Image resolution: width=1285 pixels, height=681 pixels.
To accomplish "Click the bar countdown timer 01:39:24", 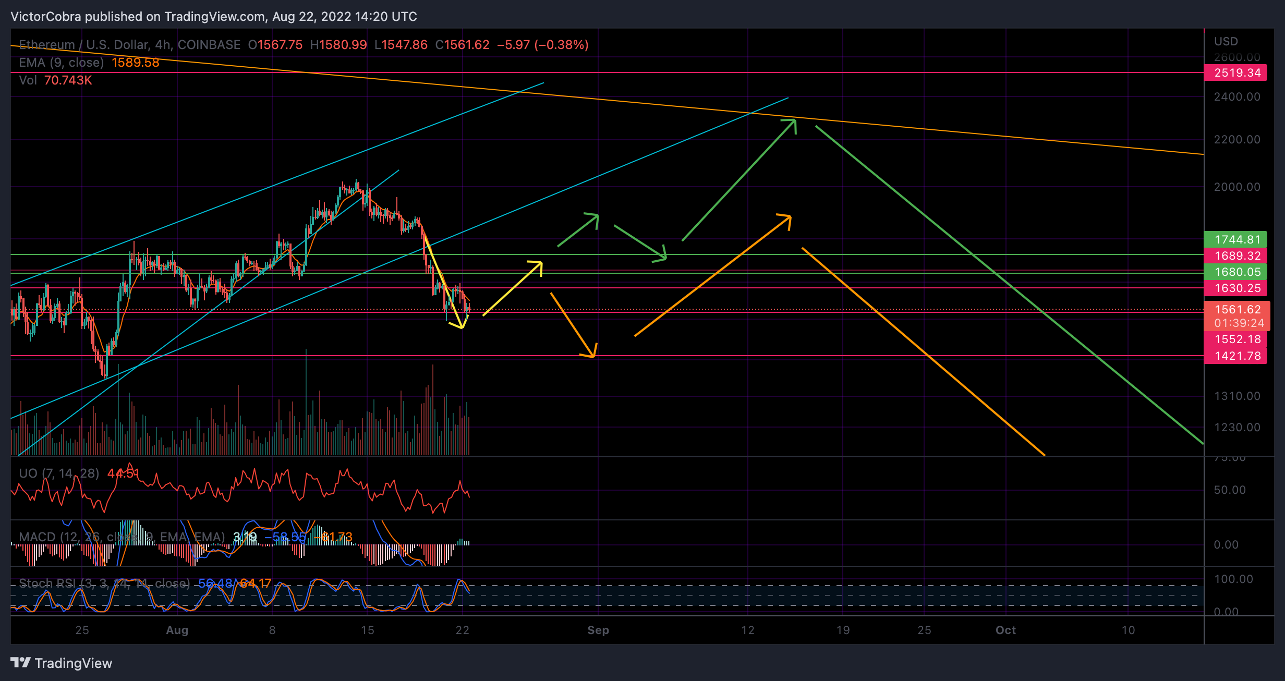I will [x=1239, y=323].
